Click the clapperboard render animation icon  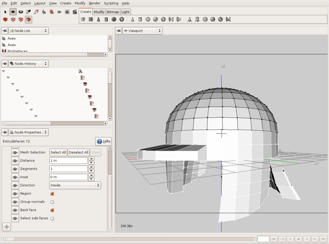75,12
